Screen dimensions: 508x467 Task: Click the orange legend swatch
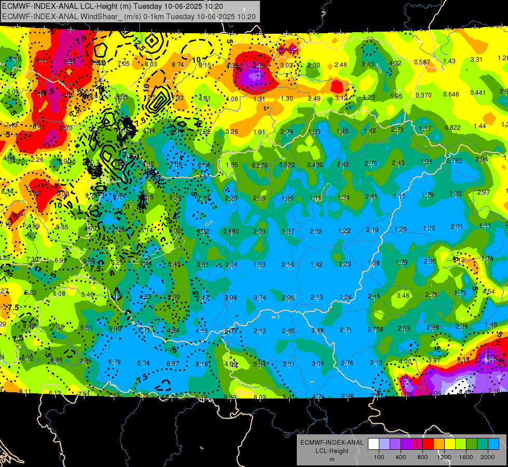[439, 444]
